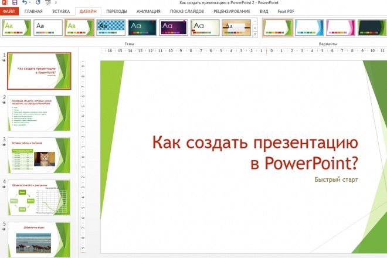This screenshot has height=258, width=387.
Task: Choose the blue variant in Варианты
Action: 309,28
